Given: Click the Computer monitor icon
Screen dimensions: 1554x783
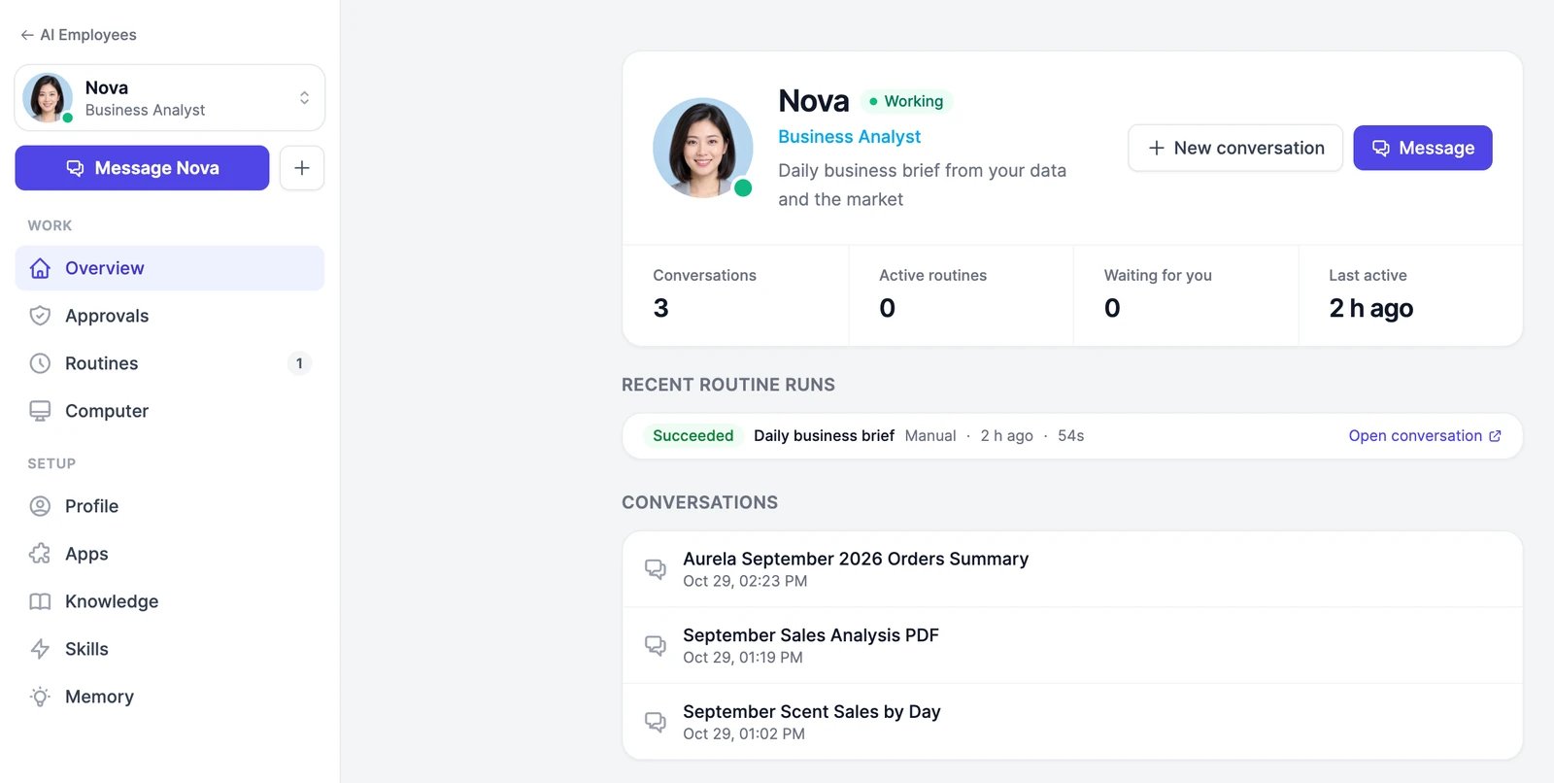Looking at the screenshot, I should click(40, 411).
